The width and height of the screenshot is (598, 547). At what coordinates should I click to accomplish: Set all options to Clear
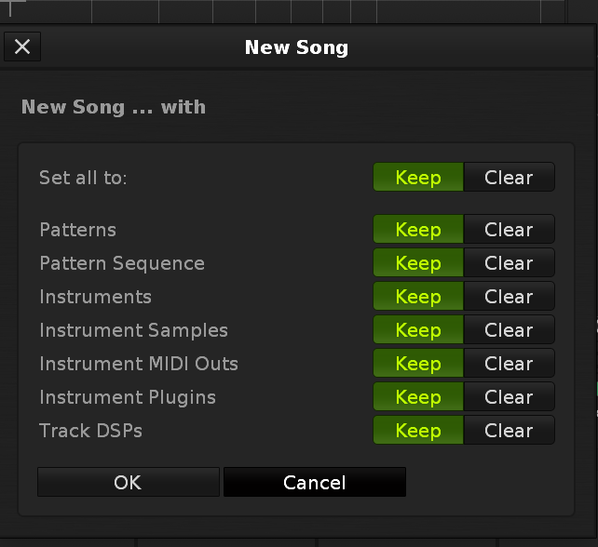(x=509, y=178)
